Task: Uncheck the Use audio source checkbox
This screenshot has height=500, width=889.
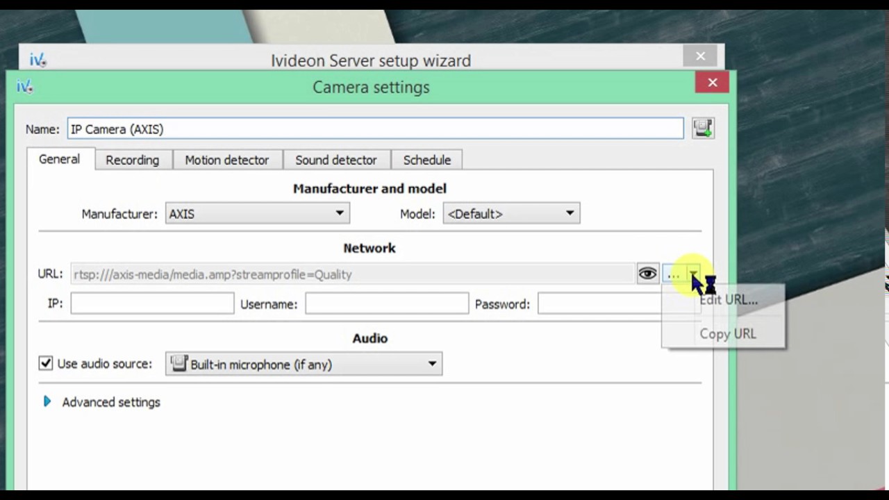Action: coord(46,363)
